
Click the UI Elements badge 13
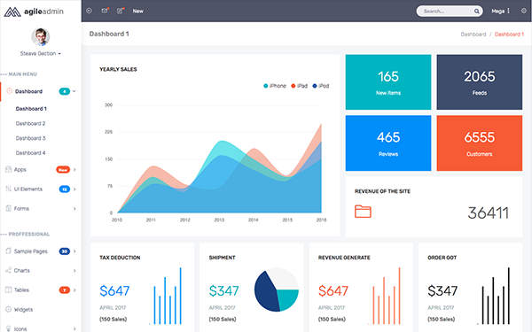(65, 189)
